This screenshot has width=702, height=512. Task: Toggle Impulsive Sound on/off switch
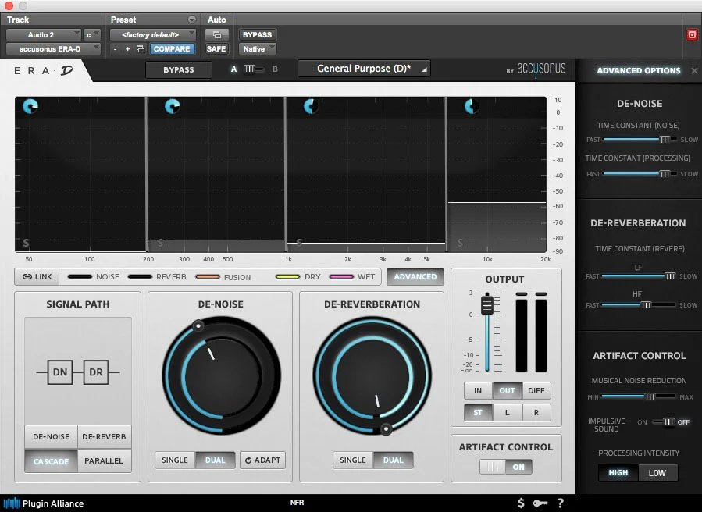coord(665,421)
